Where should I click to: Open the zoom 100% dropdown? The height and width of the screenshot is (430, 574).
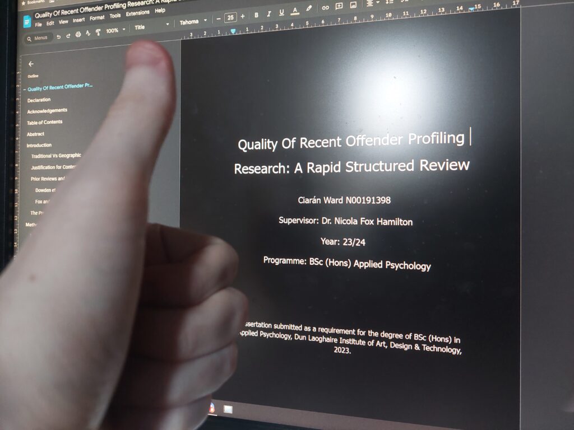[x=115, y=31]
